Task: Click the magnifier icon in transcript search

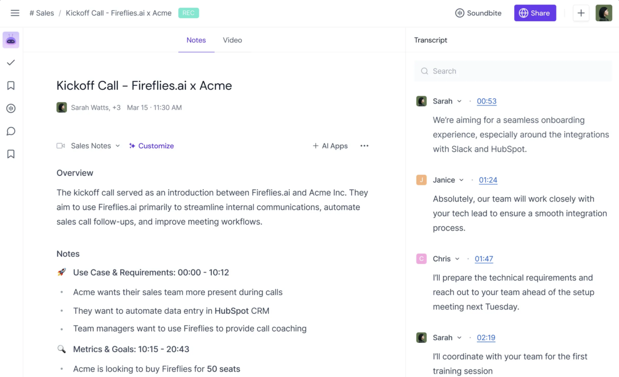Action: [x=424, y=71]
